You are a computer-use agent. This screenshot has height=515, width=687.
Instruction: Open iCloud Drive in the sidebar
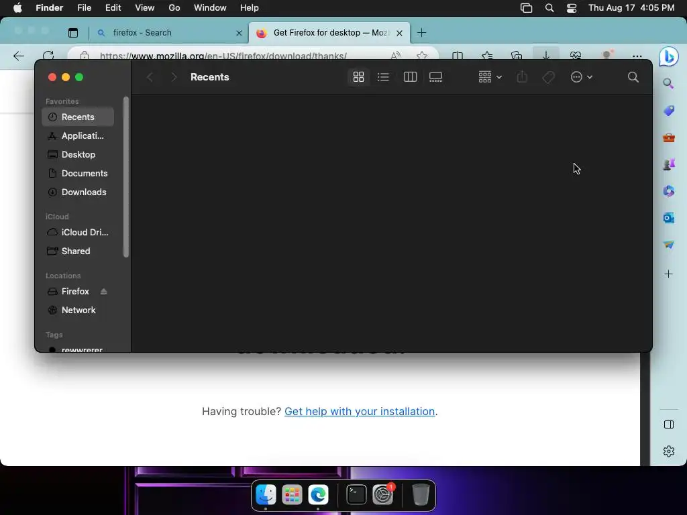click(78, 232)
